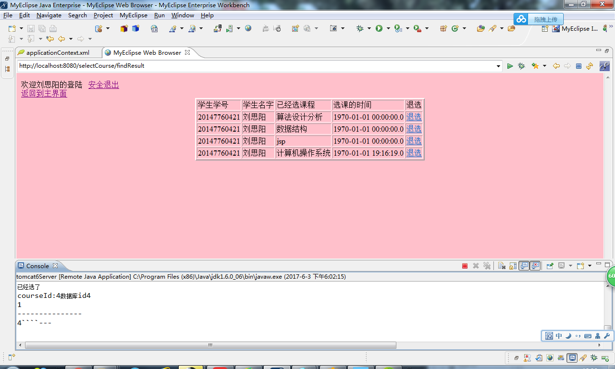
Task: Expand the Run button dropdown
Action: [387, 28]
